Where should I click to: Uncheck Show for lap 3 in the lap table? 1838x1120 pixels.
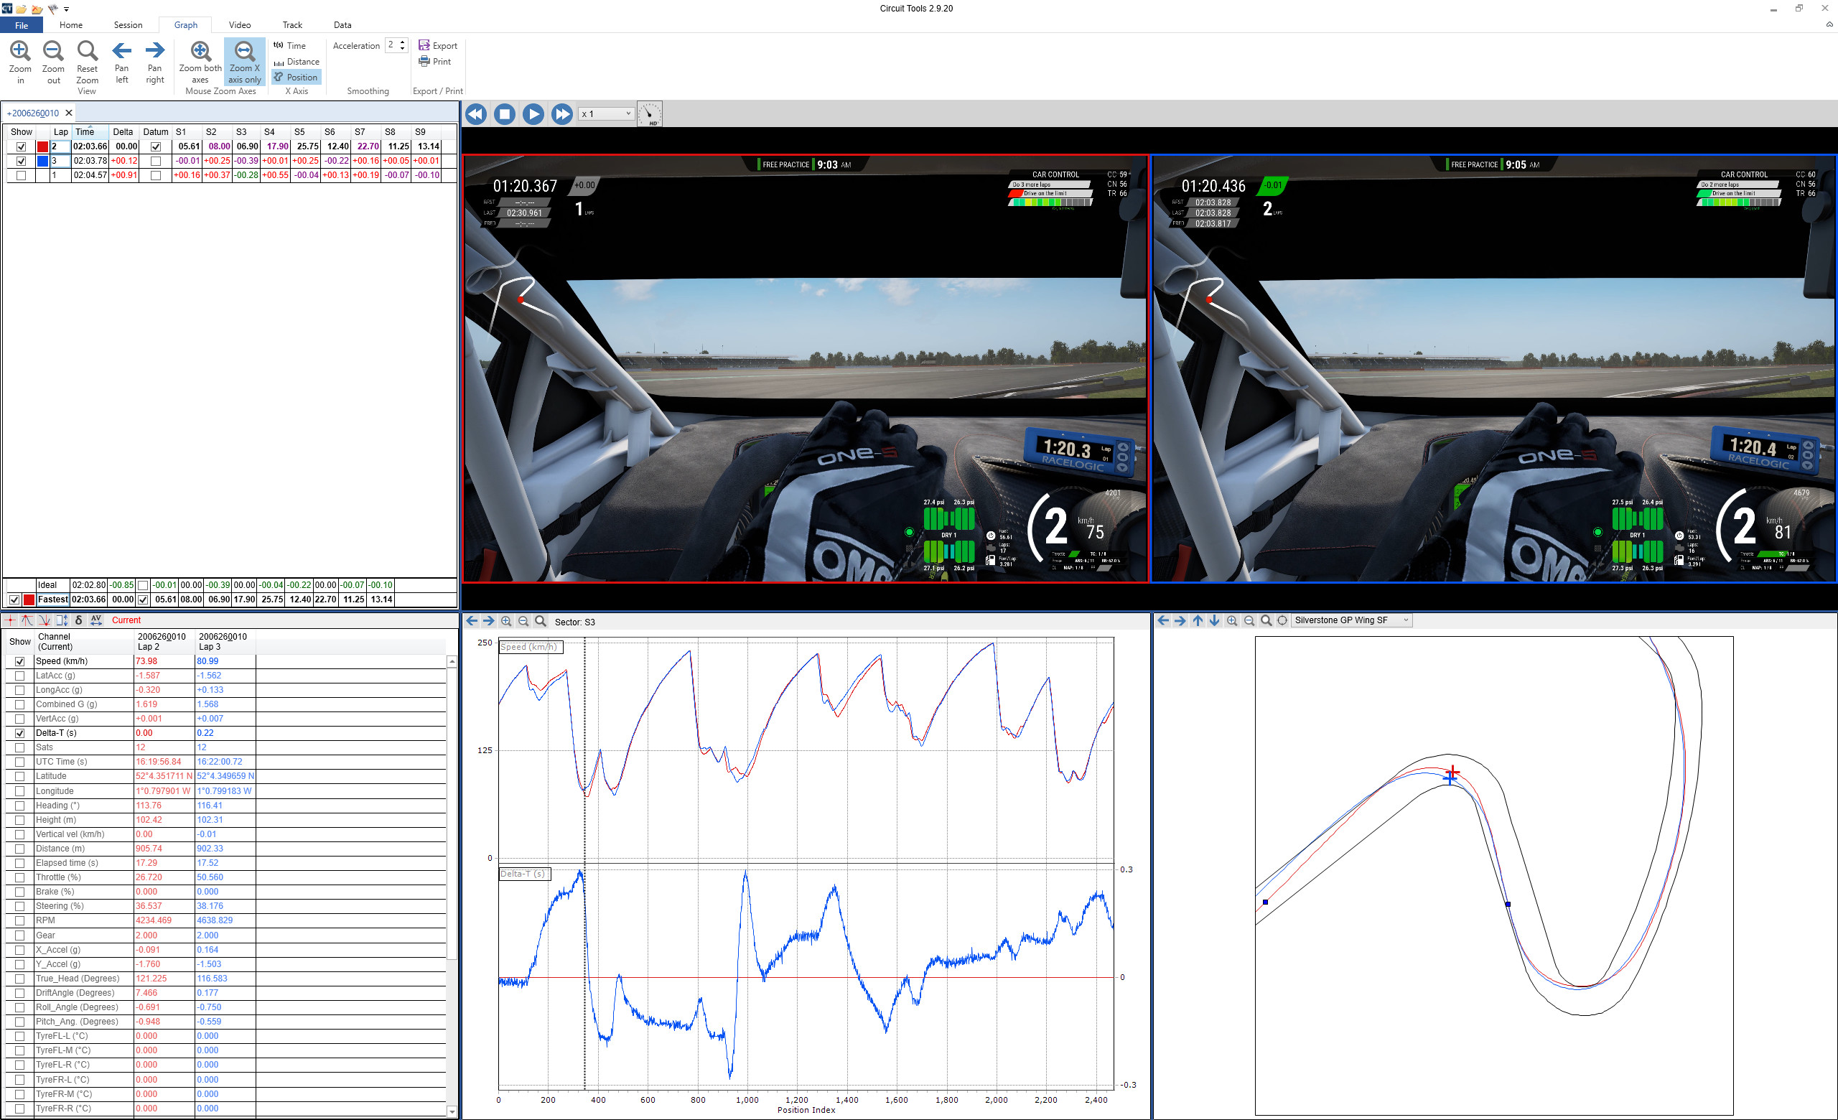(21, 160)
